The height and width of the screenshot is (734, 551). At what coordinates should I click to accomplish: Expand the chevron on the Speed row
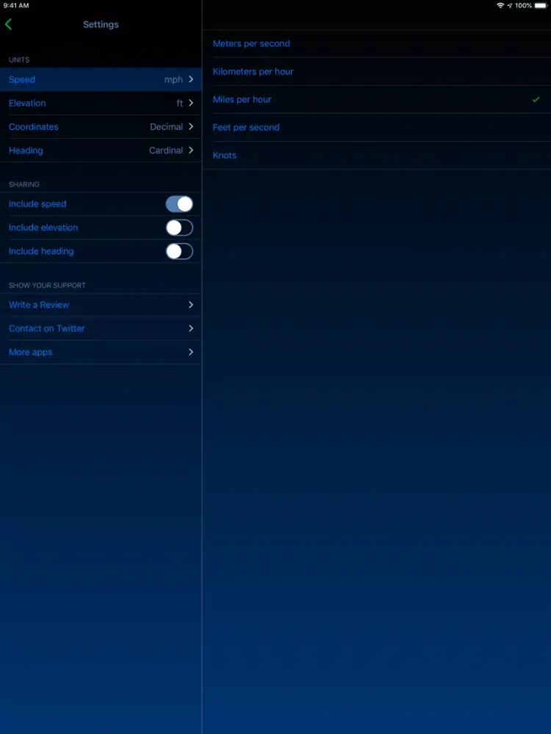[x=191, y=79]
